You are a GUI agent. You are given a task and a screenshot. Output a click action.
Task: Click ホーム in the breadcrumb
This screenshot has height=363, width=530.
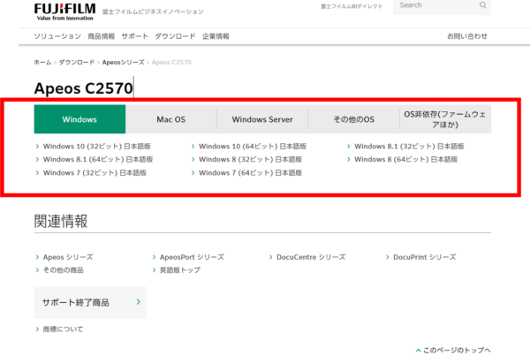42,64
